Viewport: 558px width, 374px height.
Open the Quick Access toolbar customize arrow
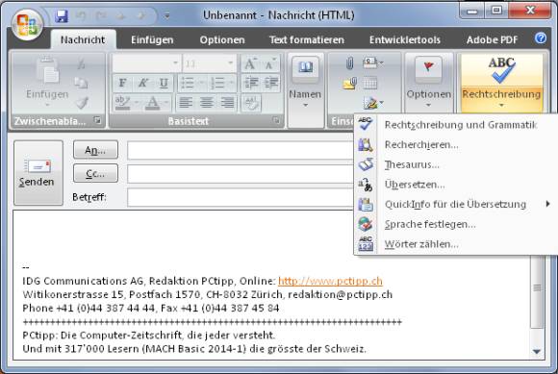tap(166, 15)
